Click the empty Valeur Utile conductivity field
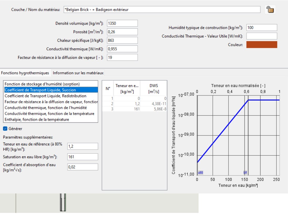Viewport: 288px width, 215px height. pos(262,36)
